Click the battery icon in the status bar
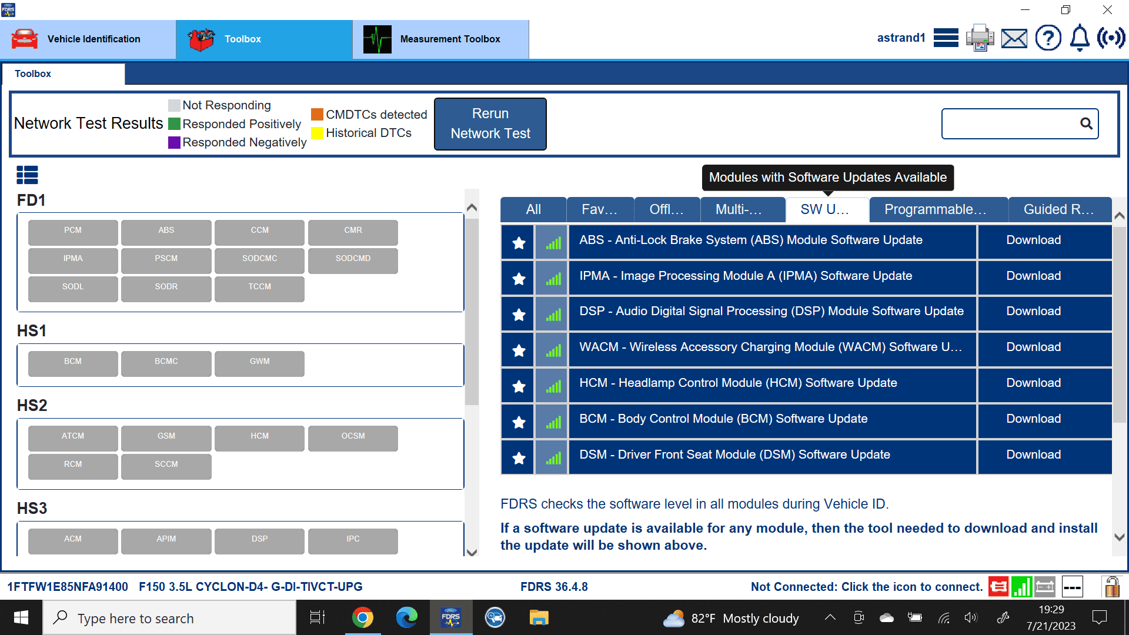The height and width of the screenshot is (635, 1129). coord(1045,586)
